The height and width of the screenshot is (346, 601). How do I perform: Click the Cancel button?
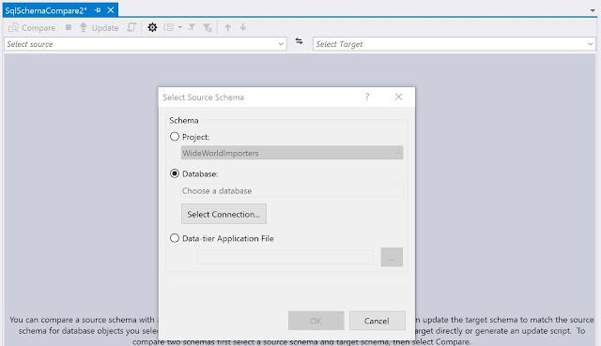point(378,321)
